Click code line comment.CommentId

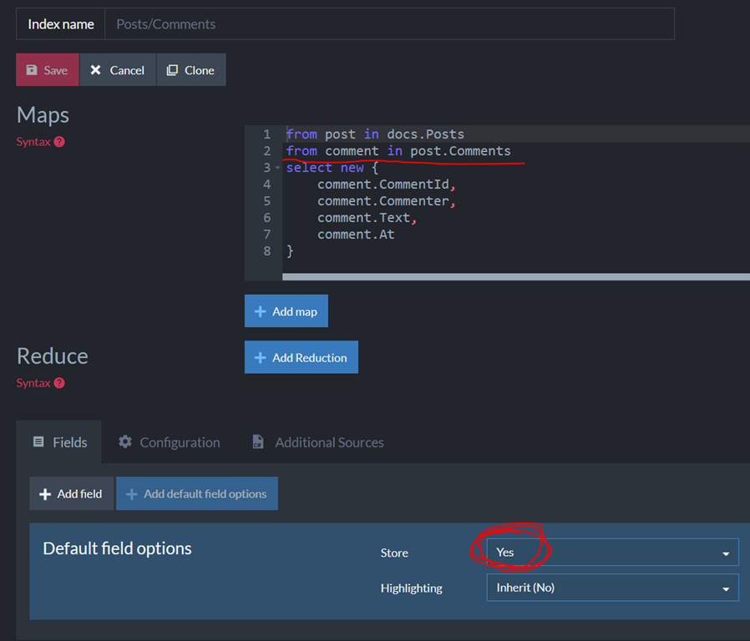click(387, 184)
